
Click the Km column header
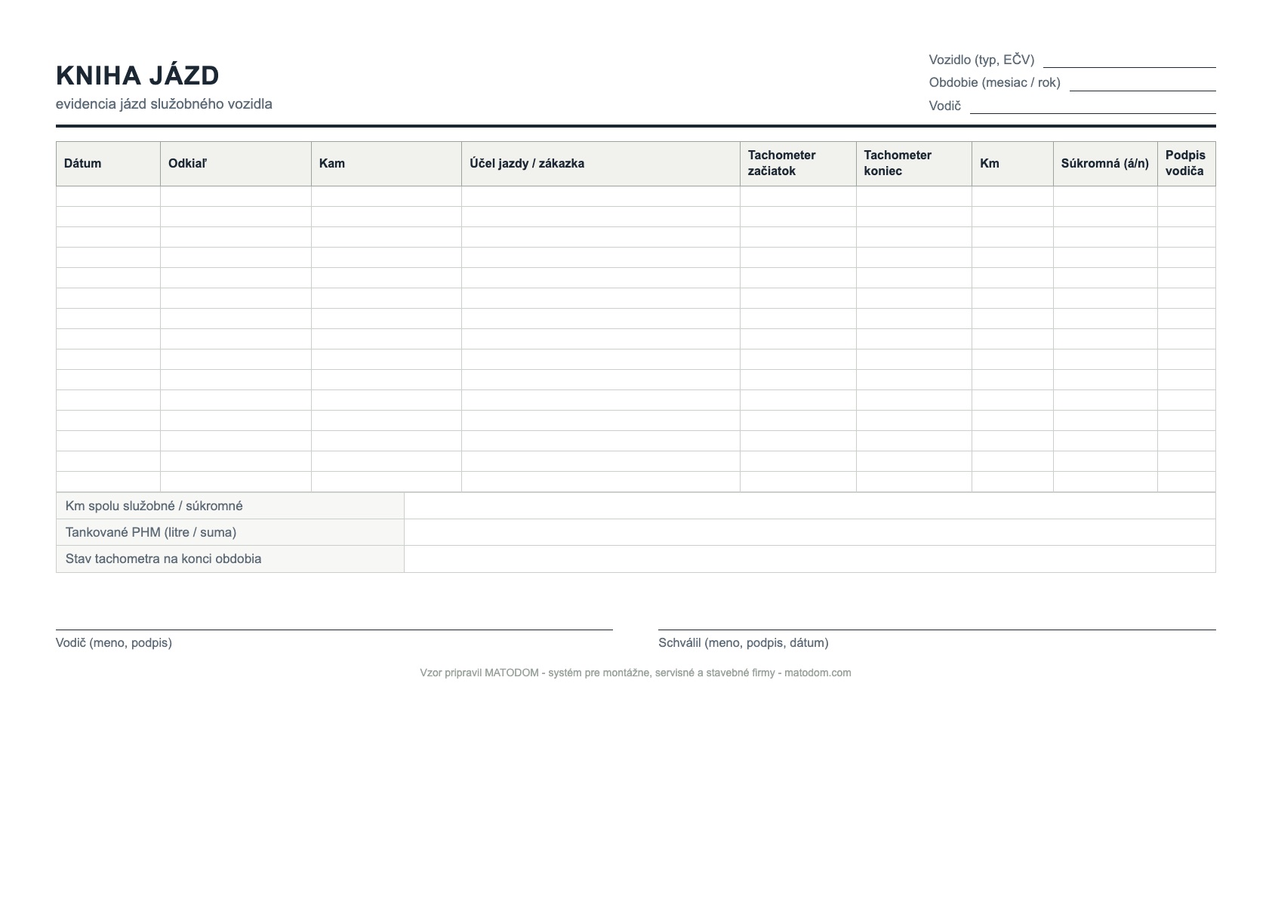pyautogui.click(x=1012, y=164)
